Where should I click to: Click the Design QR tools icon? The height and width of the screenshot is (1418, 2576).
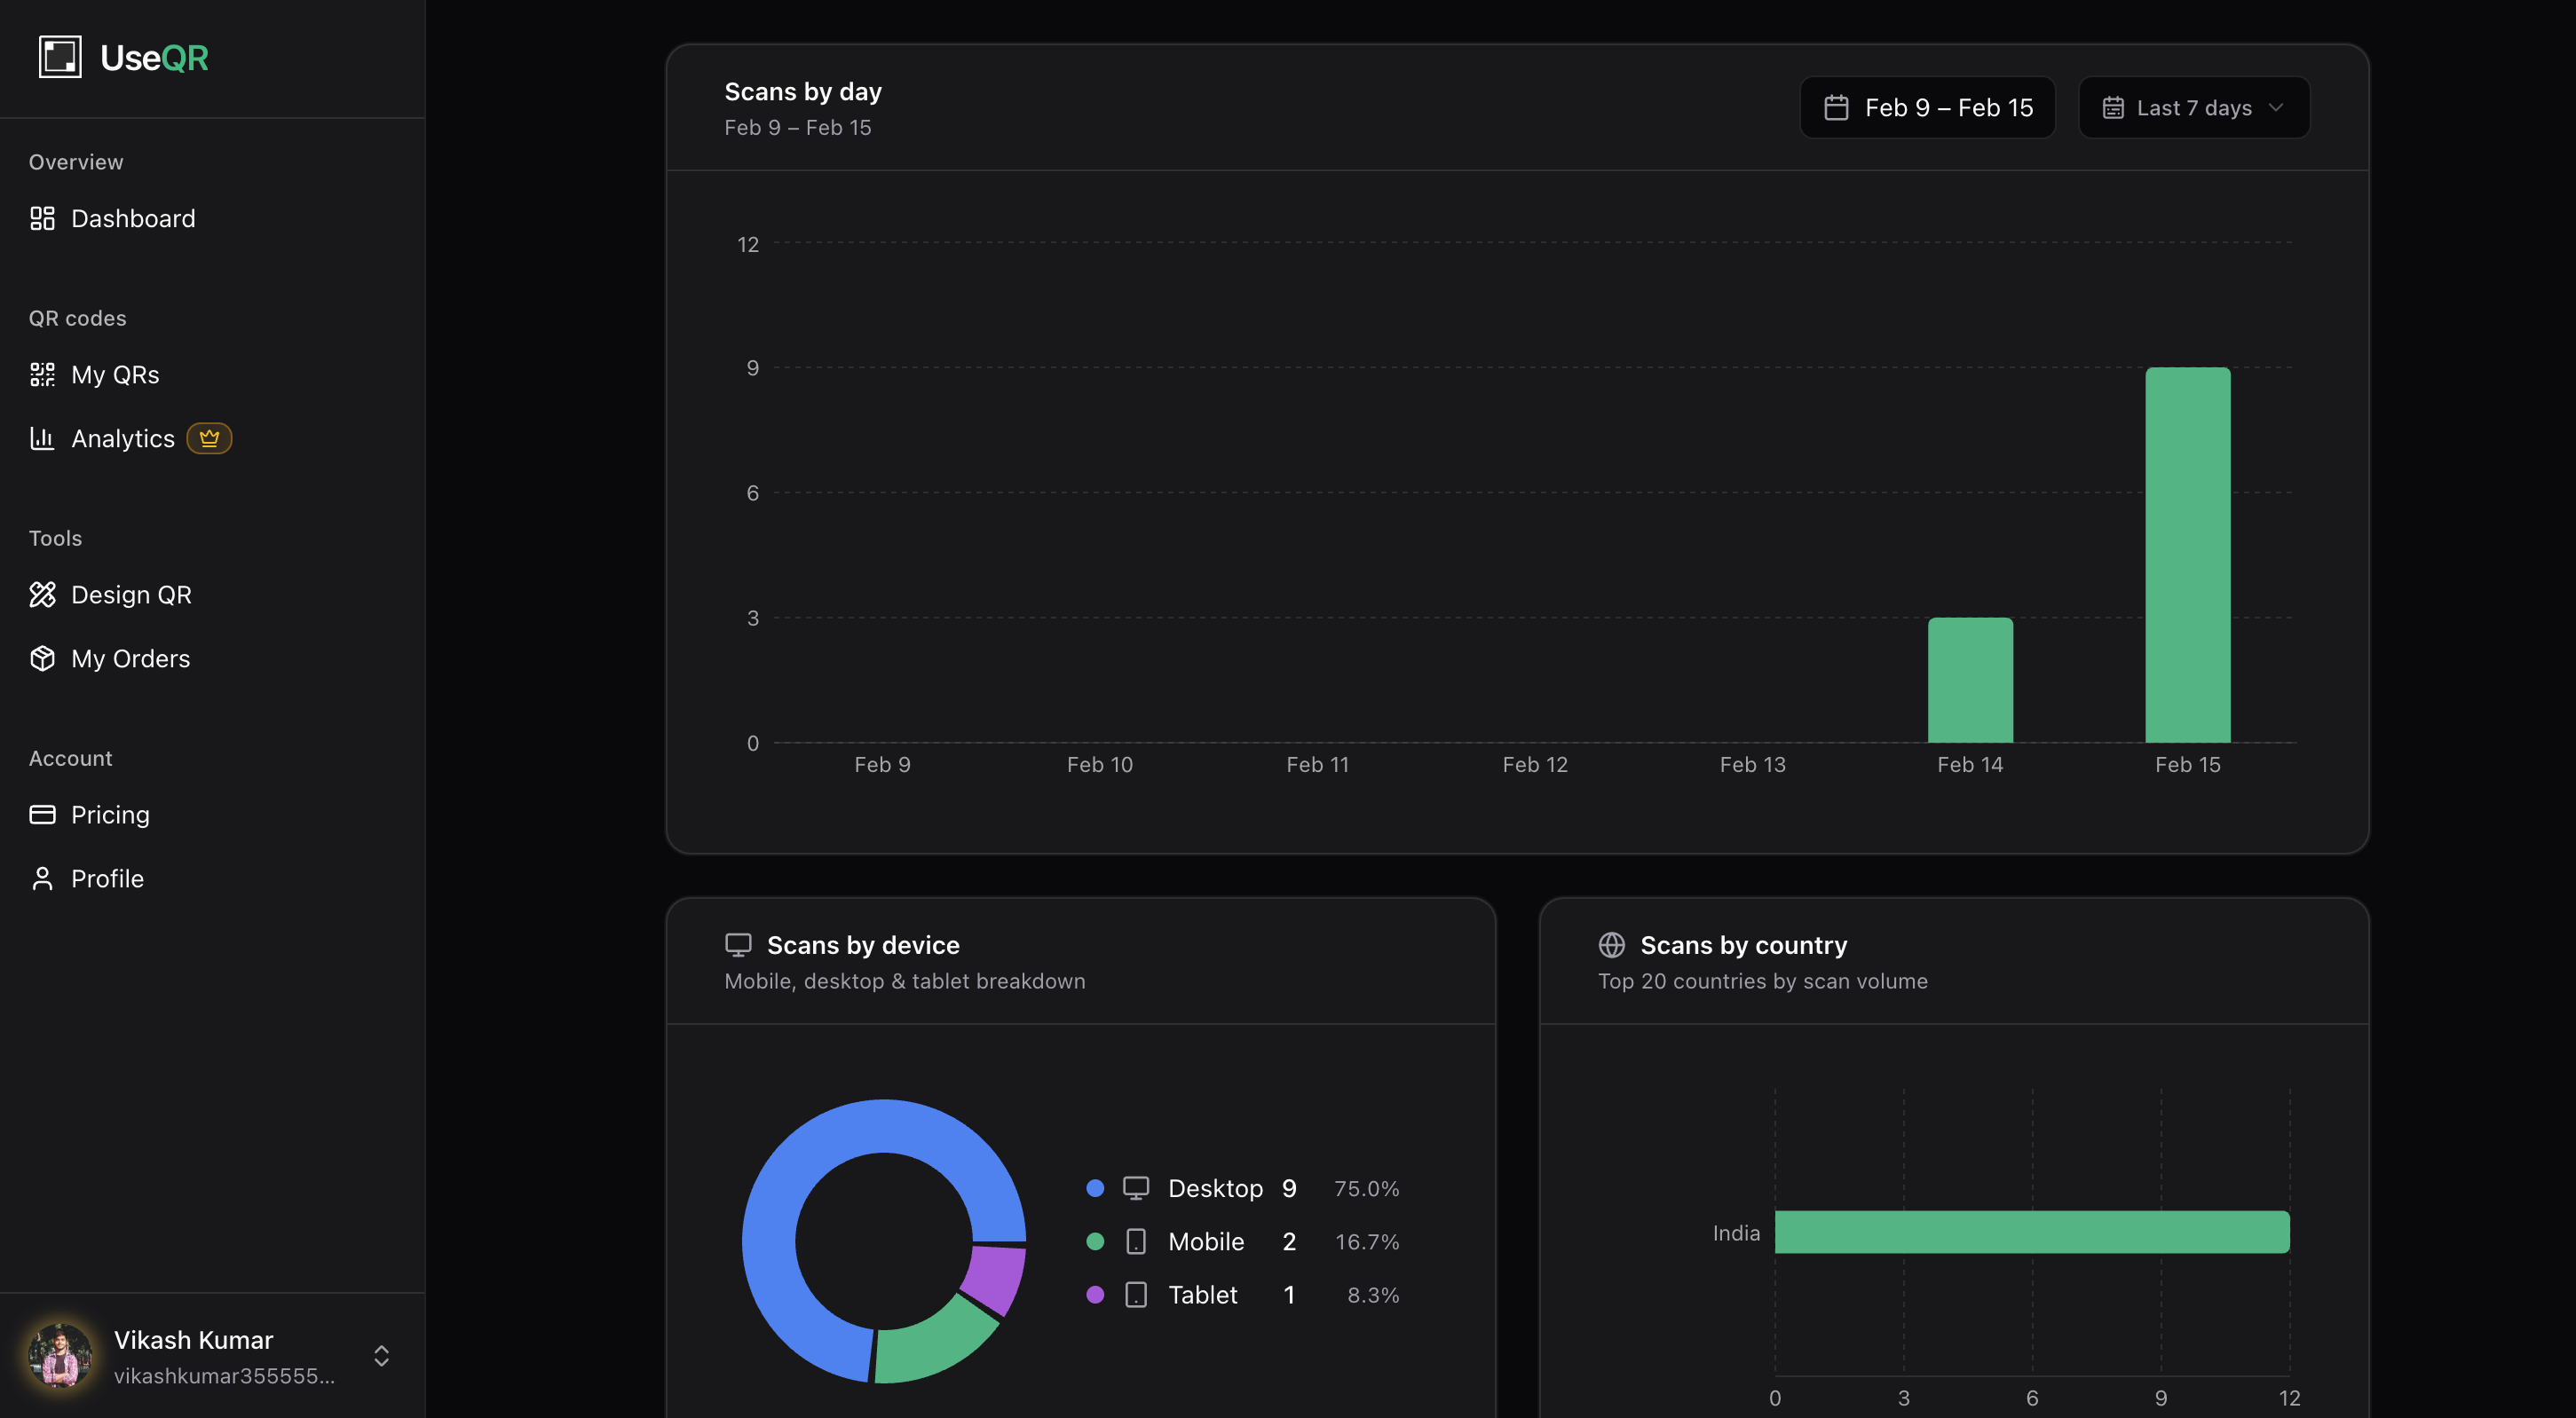pyautogui.click(x=42, y=594)
